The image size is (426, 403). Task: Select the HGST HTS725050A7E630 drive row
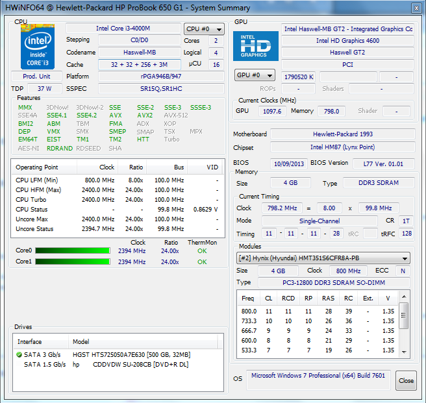coord(118,355)
